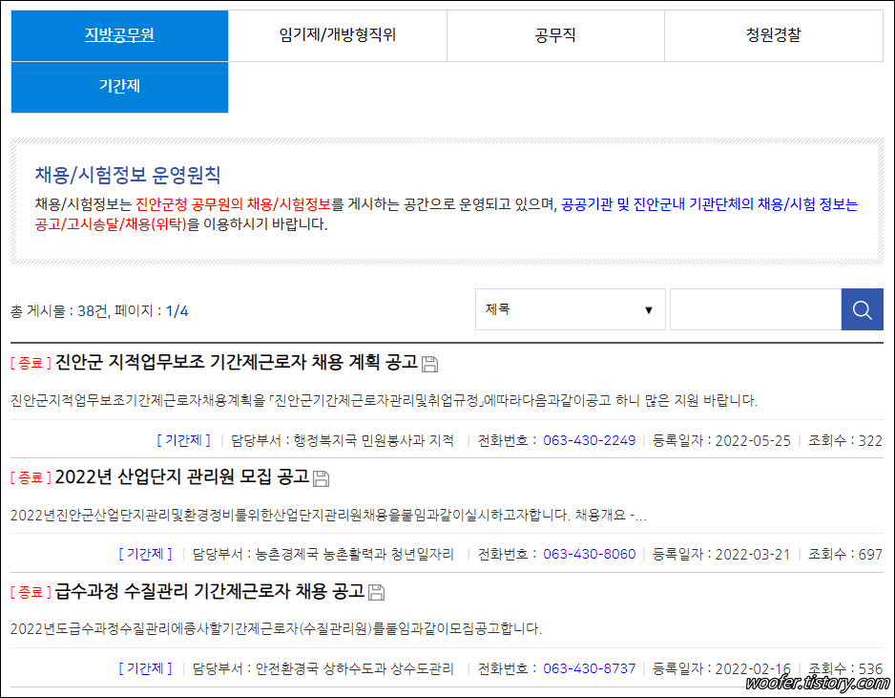The height and width of the screenshot is (698, 895).
Task: Click the [종료] status on 산업단지 관리원 post
Action: tap(31, 477)
